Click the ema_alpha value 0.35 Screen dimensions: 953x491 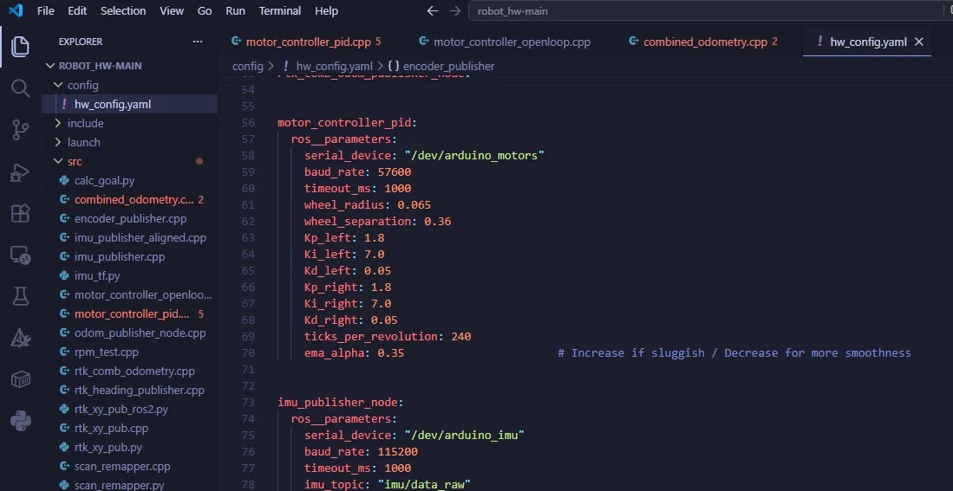click(391, 352)
